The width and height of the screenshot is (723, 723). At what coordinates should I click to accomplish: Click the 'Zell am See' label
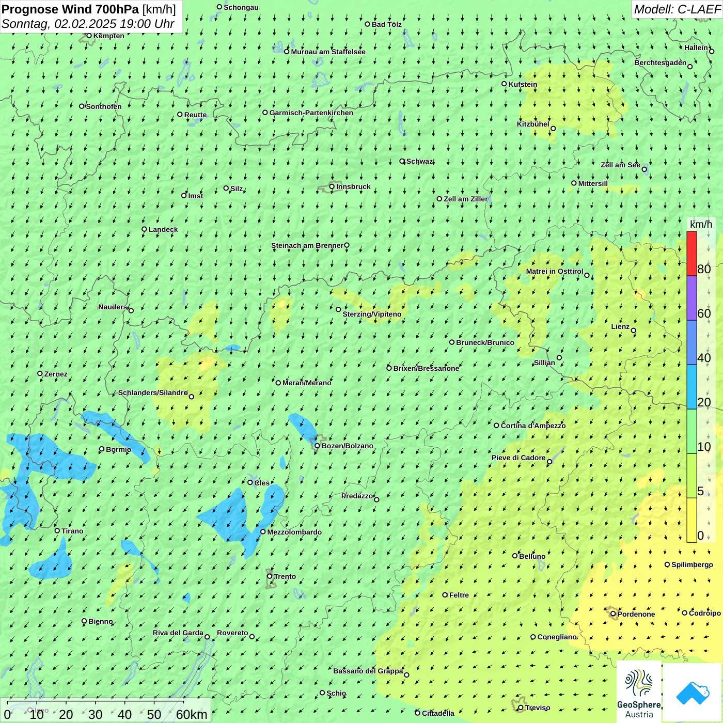click(x=620, y=165)
